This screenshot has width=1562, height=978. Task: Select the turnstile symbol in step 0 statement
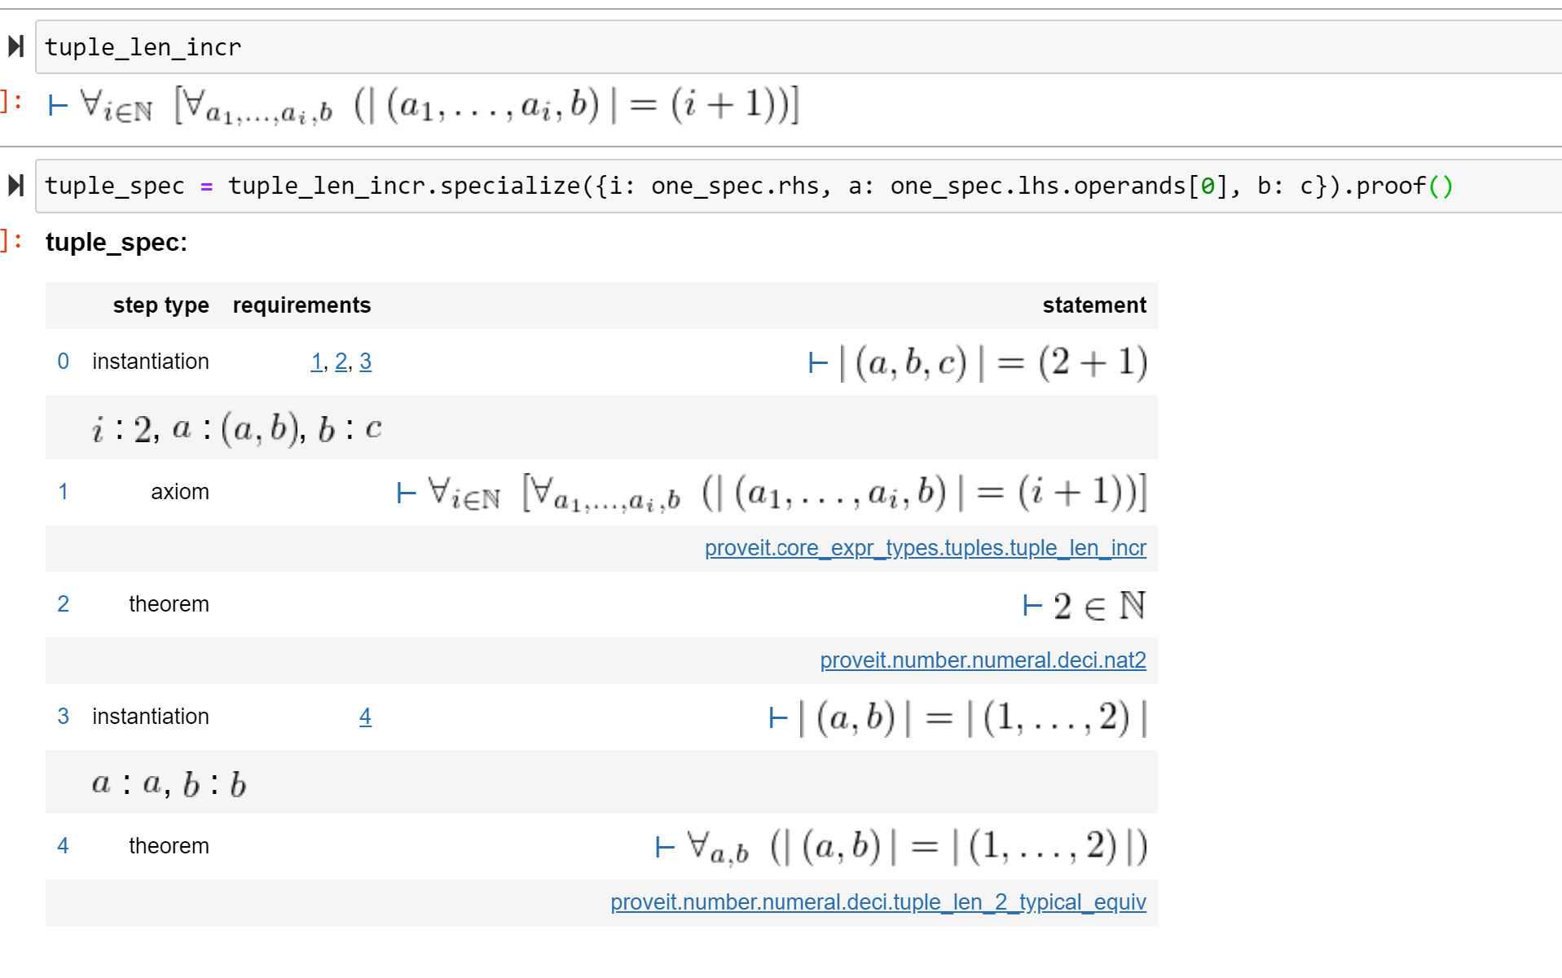(817, 362)
